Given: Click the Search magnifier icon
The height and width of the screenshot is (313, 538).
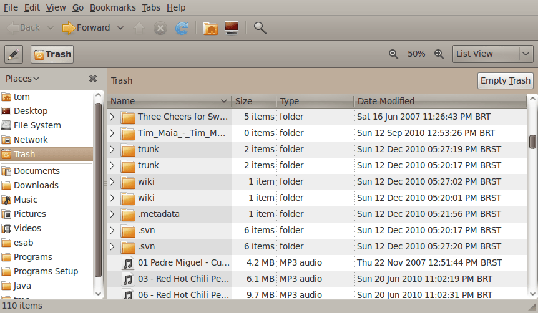Looking at the screenshot, I should (260, 28).
